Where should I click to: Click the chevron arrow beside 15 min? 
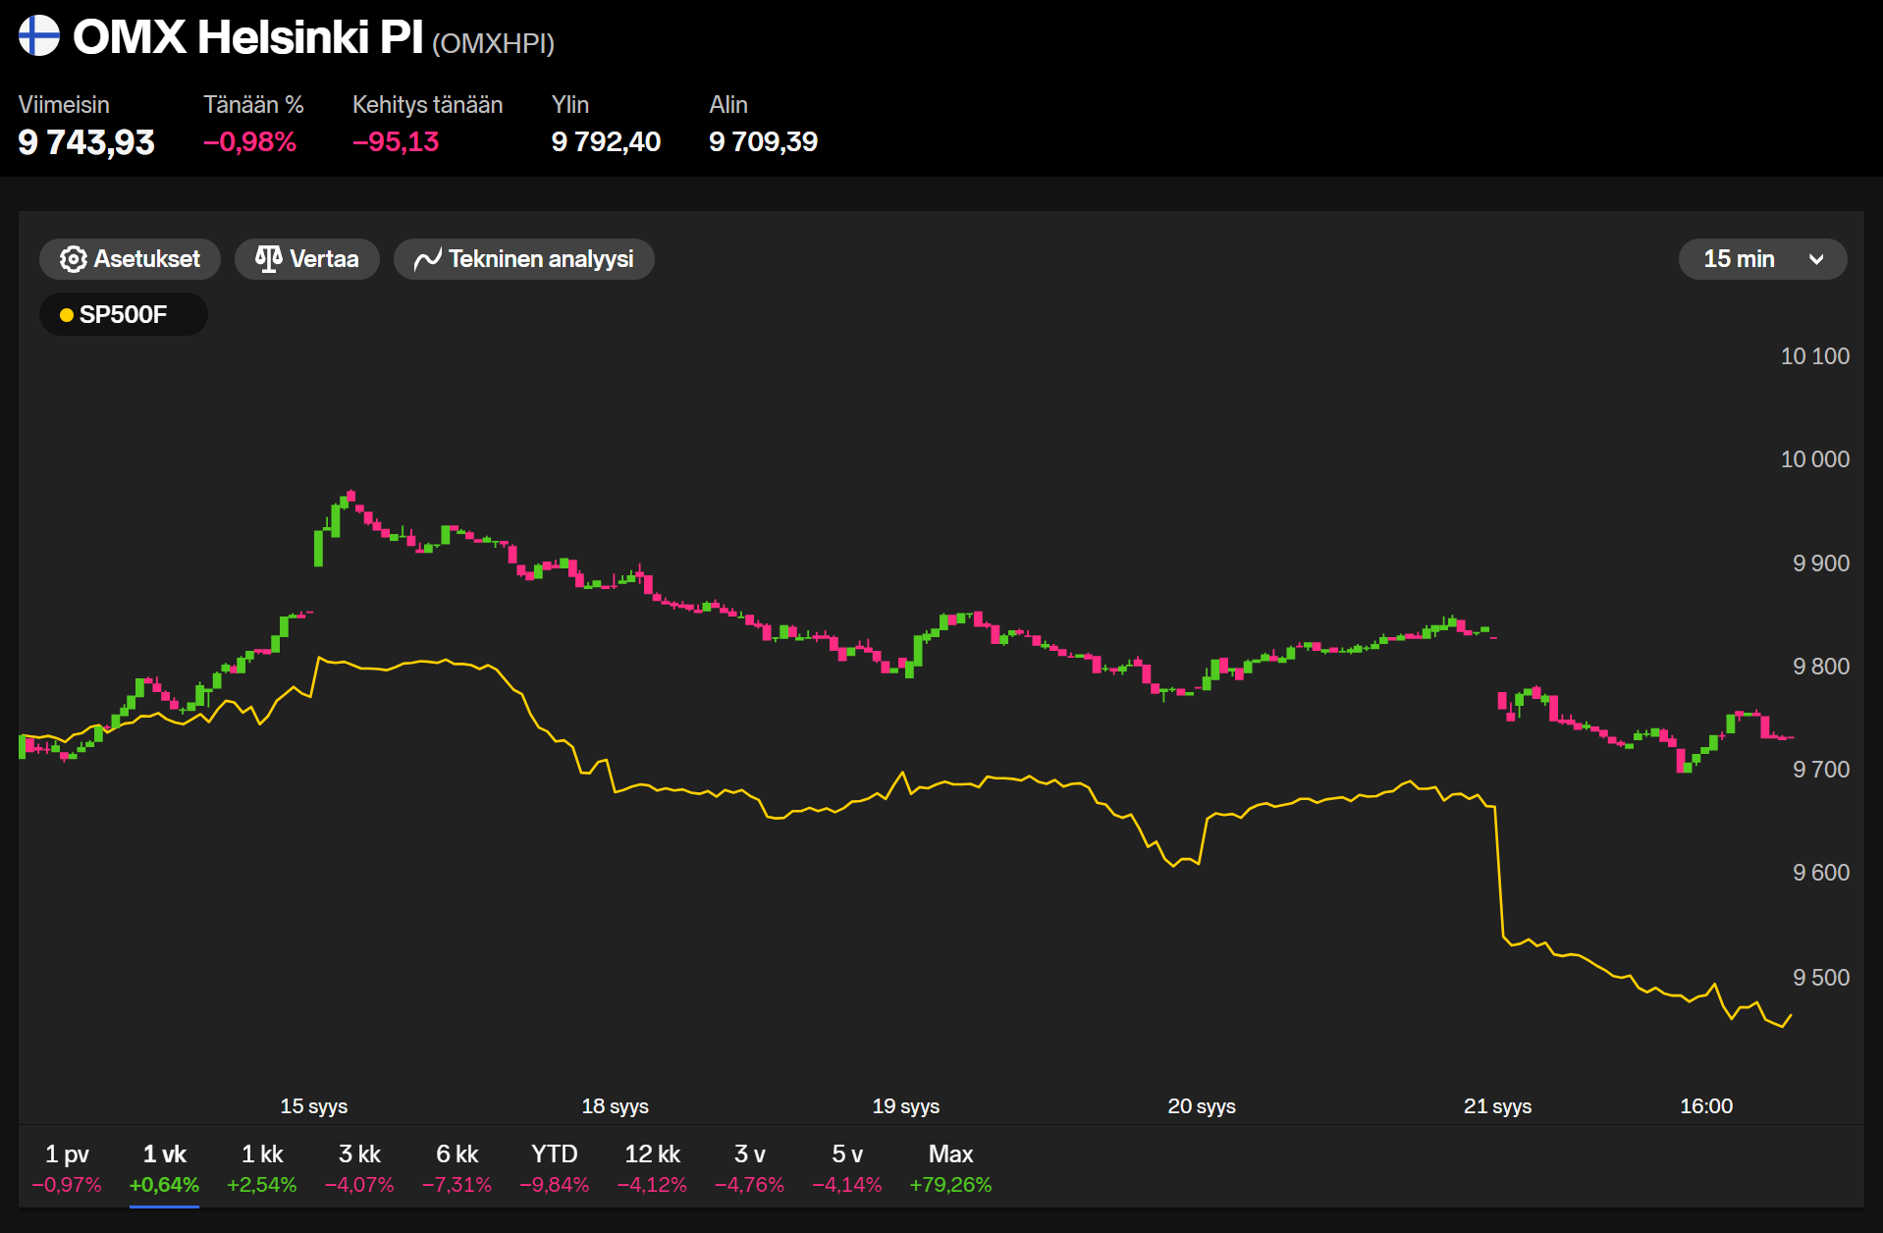tap(1816, 260)
